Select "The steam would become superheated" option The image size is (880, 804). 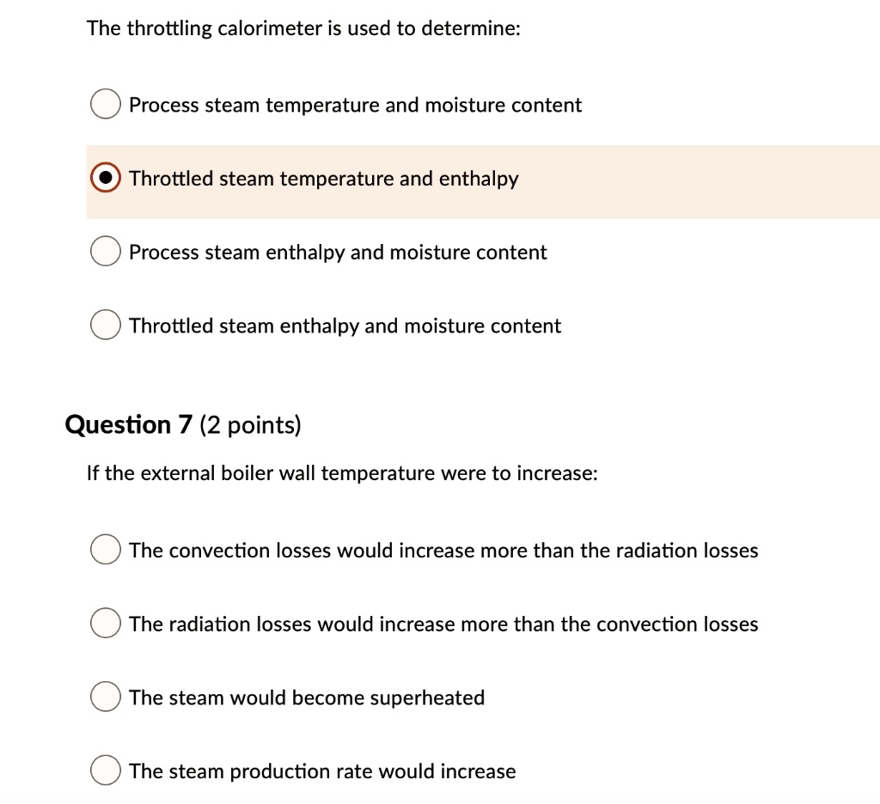(x=105, y=697)
